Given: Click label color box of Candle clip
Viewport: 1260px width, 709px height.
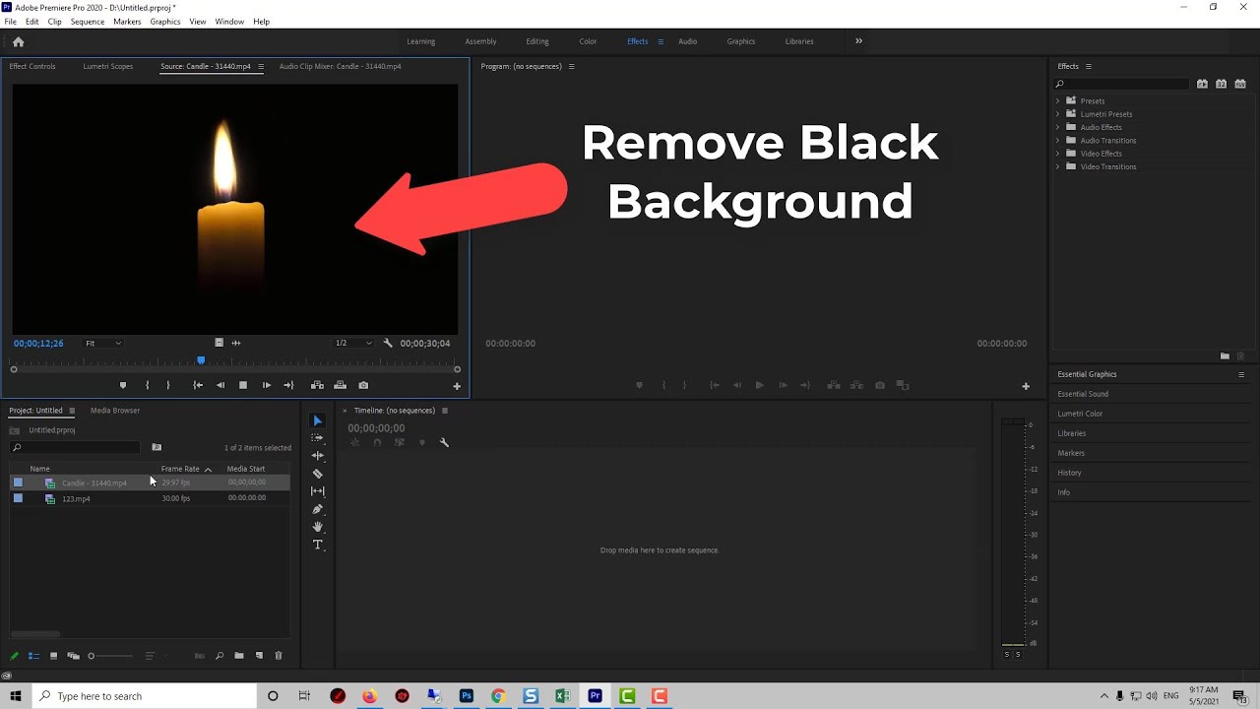Looking at the screenshot, I should pyautogui.click(x=18, y=483).
